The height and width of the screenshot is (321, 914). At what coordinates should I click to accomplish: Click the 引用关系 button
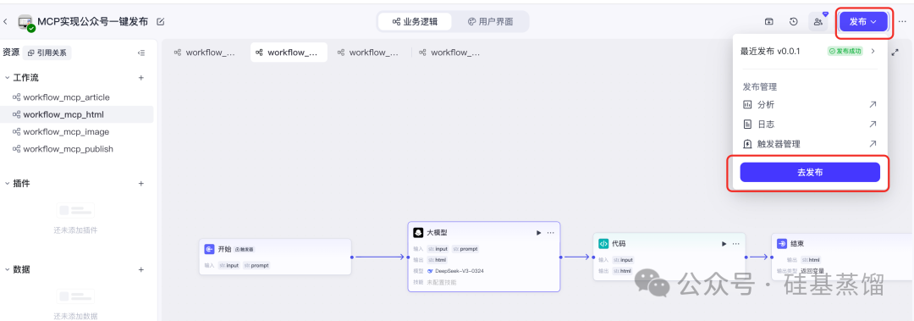click(x=47, y=53)
